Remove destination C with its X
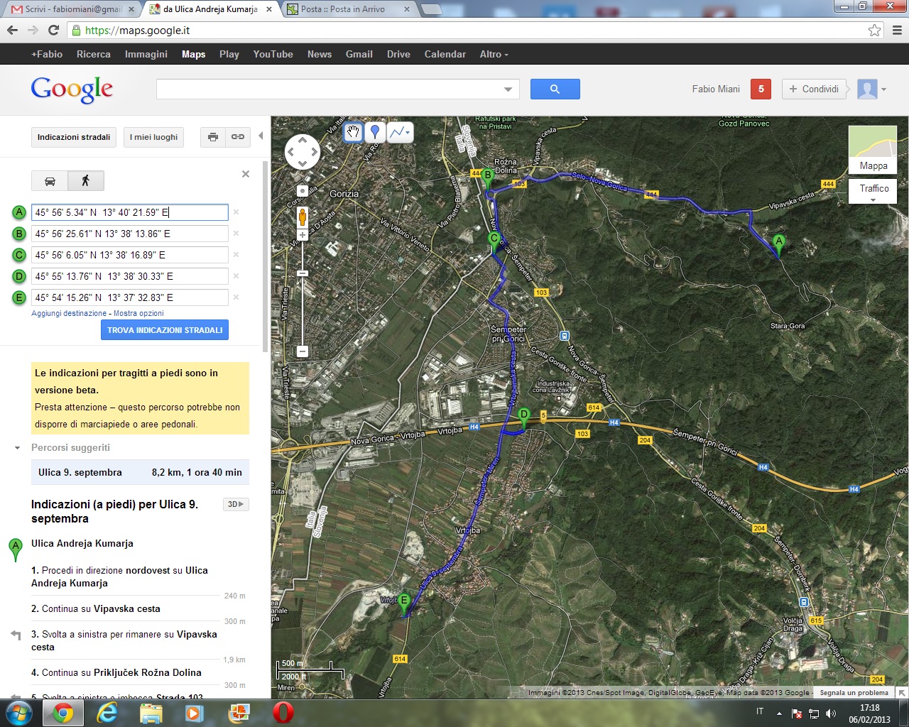The width and height of the screenshot is (909, 727). tap(236, 255)
